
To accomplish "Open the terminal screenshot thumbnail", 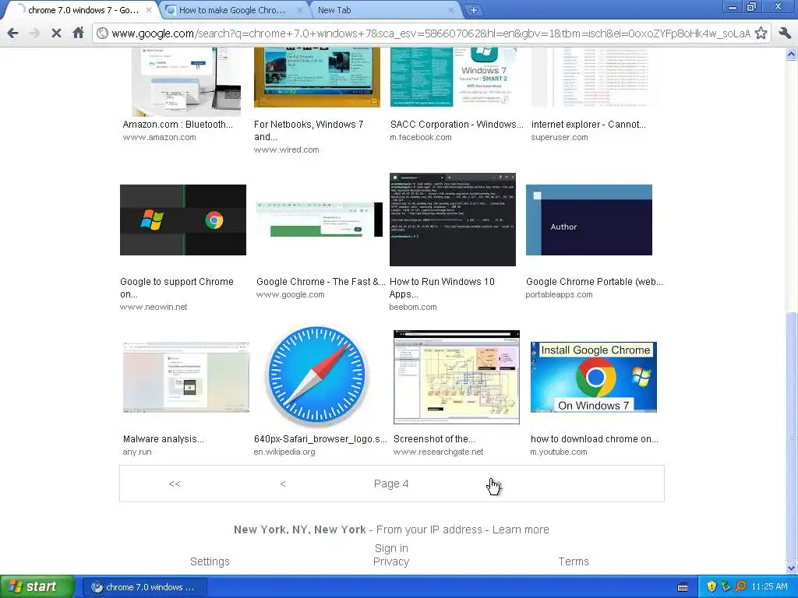I will pyautogui.click(x=453, y=219).
